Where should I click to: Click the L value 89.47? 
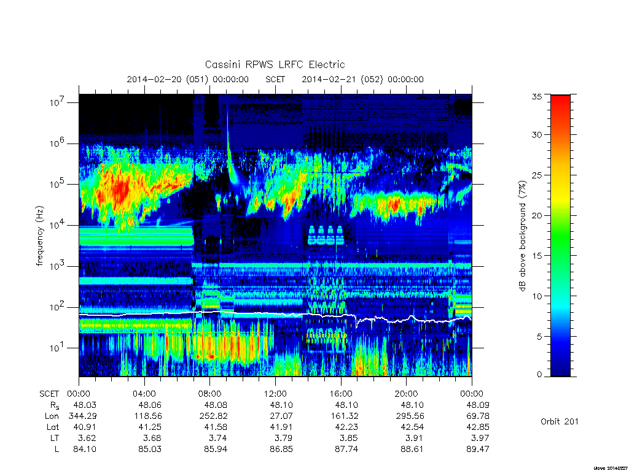point(477,449)
